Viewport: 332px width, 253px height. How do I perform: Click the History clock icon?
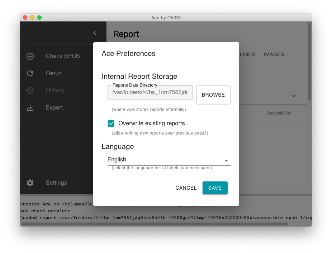click(x=30, y=91)
